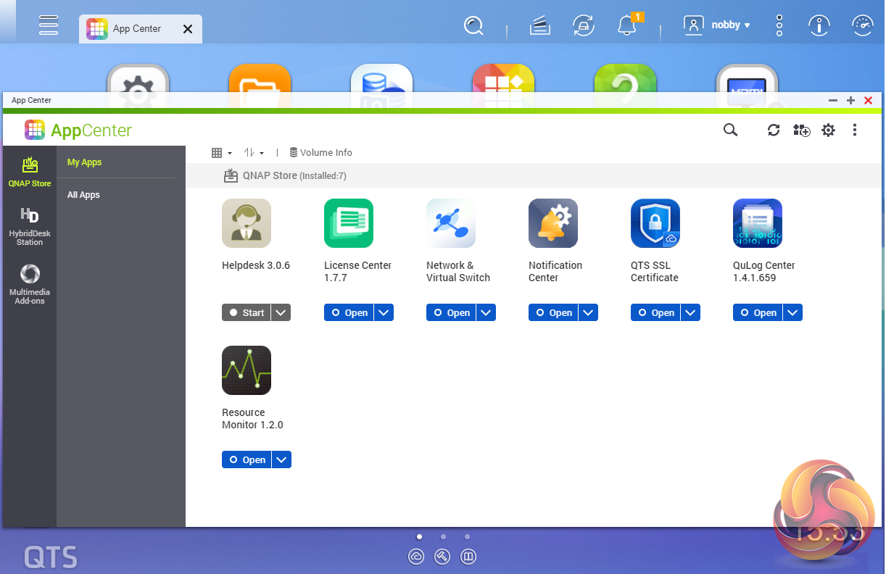886x574 pixels.
Task: Maximize the App Center window
Action: 850,101
